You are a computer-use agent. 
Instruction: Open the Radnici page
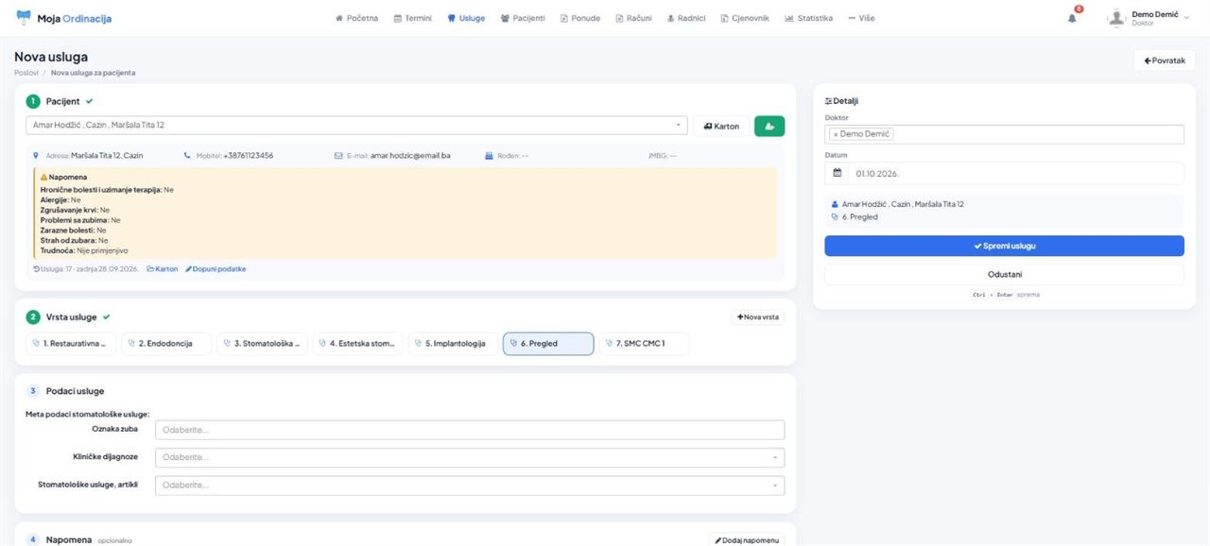tap(685, 18)
